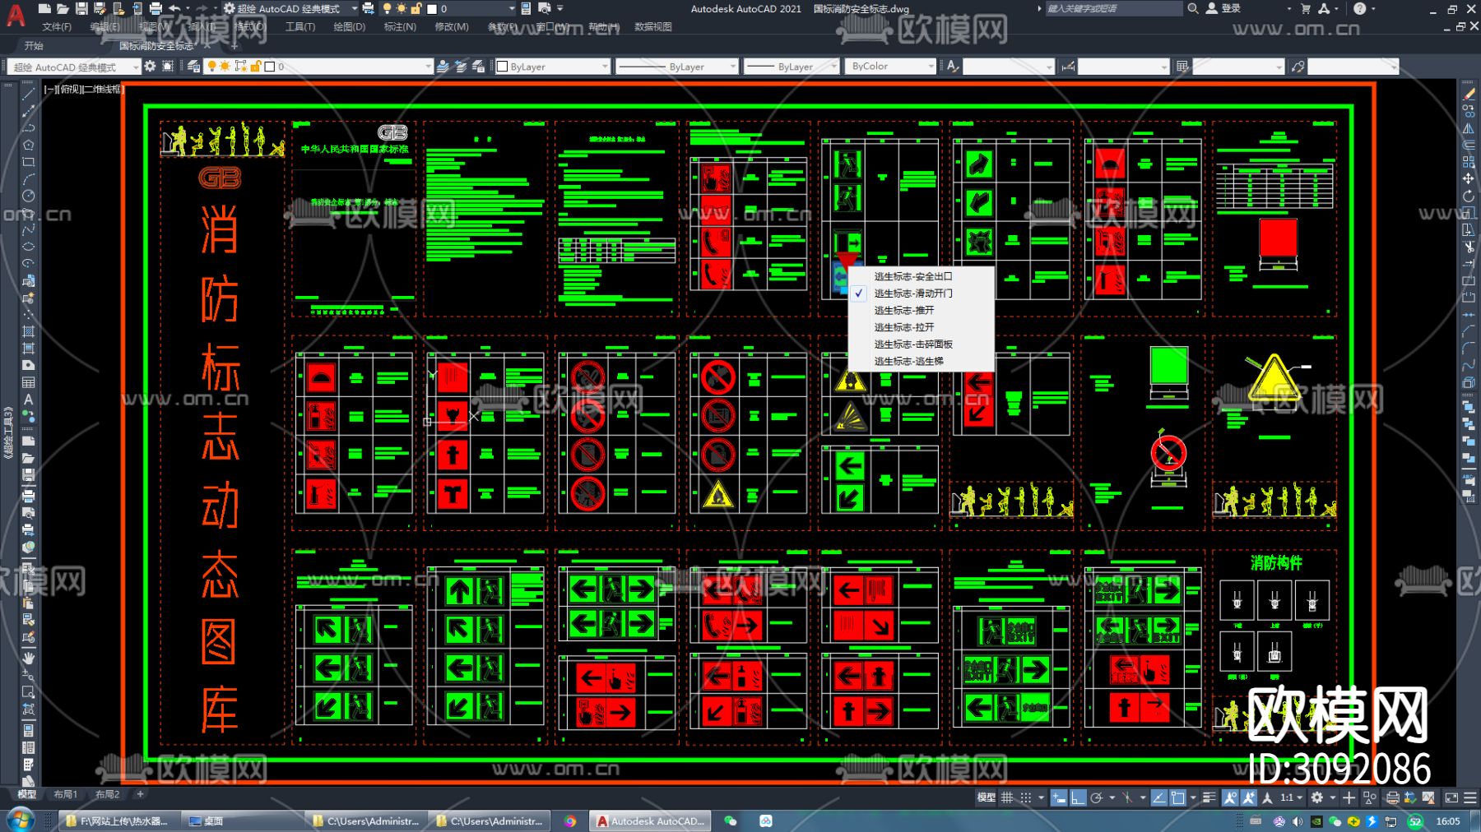Image resolution: width=1481 pixels, height=832 pixels.
Task: Toggle snap mode on status bar
Action: tap(1026, 797)
